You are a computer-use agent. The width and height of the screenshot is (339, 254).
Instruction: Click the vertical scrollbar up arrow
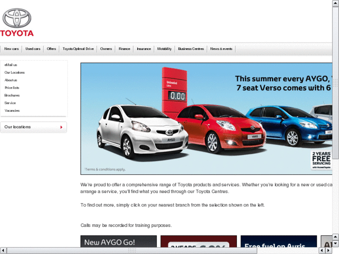336,3
